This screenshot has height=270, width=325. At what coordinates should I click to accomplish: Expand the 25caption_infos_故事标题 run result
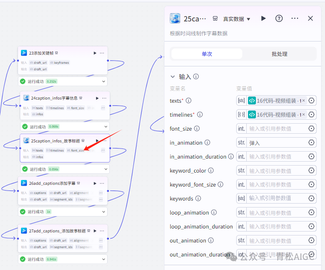(106, 169)
